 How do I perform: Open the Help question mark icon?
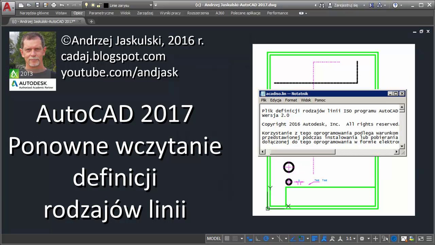pos(395,5)
